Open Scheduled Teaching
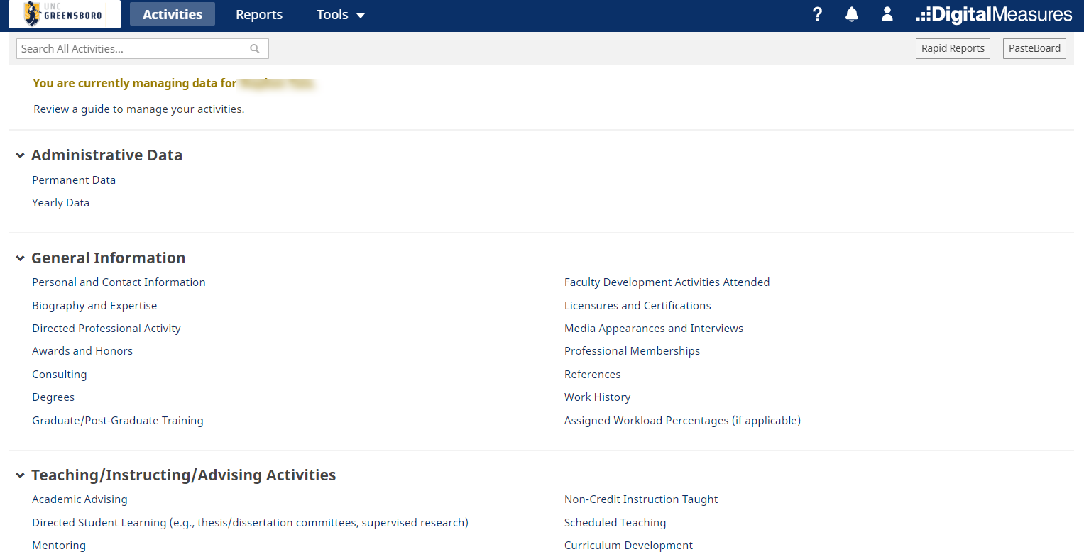 coord(615,523)
